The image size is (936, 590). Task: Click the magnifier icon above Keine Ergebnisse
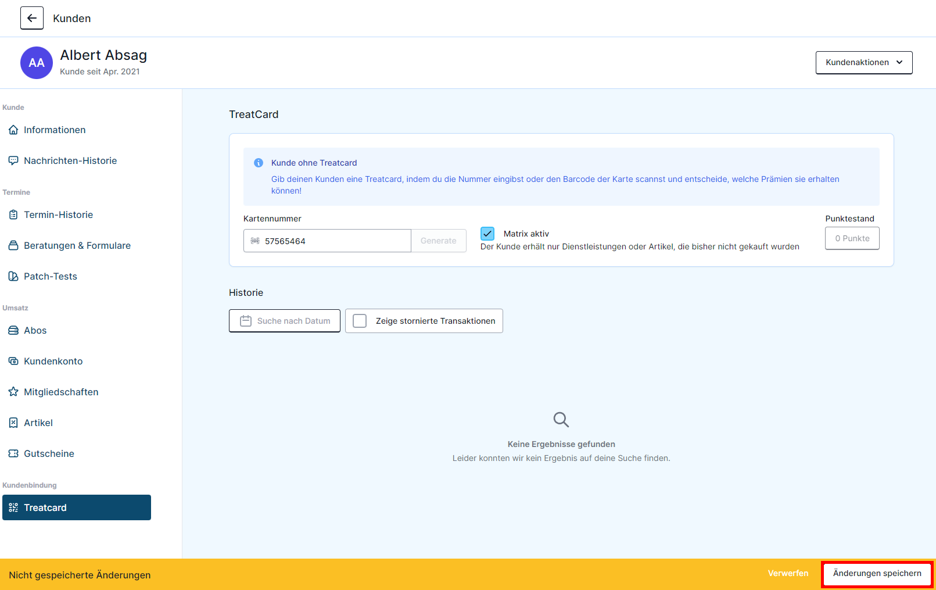561,419
